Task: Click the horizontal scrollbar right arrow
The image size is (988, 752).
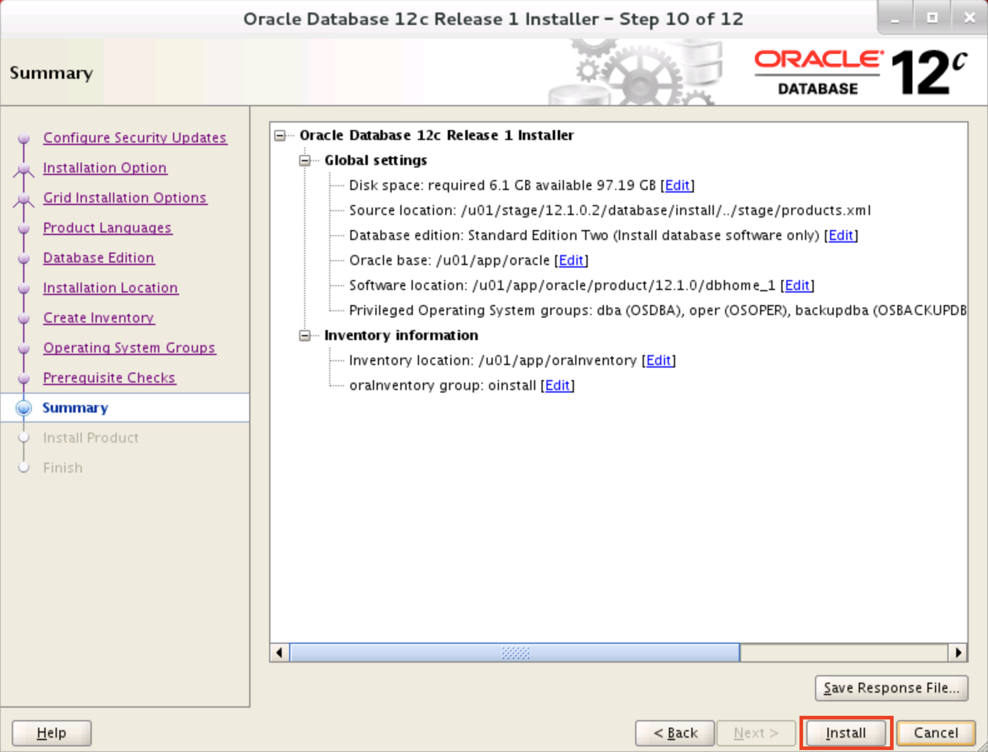Action: (958, 653)
